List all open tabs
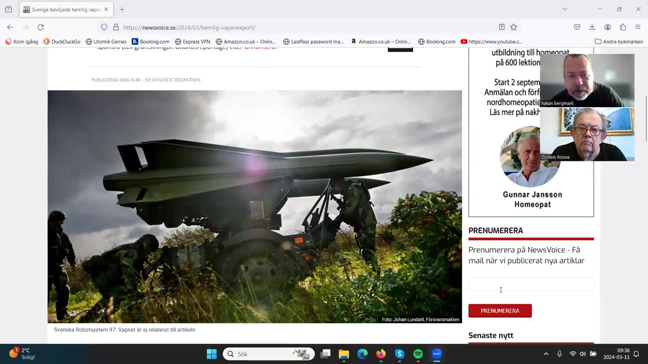The width and height of the screenshot is (648, 364). [565, 9]
